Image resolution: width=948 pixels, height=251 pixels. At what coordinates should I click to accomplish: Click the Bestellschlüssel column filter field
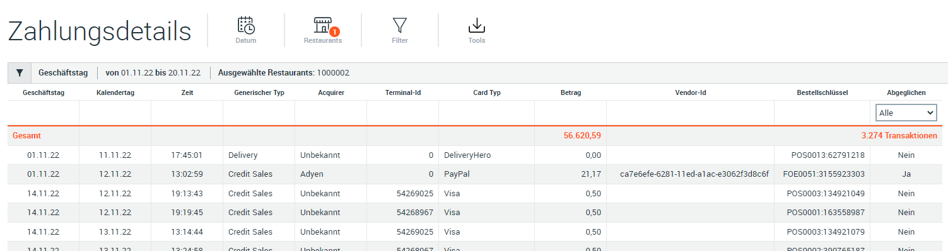[822, 113]
